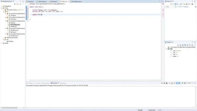Viewport: 197px width, 111px height.
Task: Click the Task List Find field
Action: coord(171,7)
